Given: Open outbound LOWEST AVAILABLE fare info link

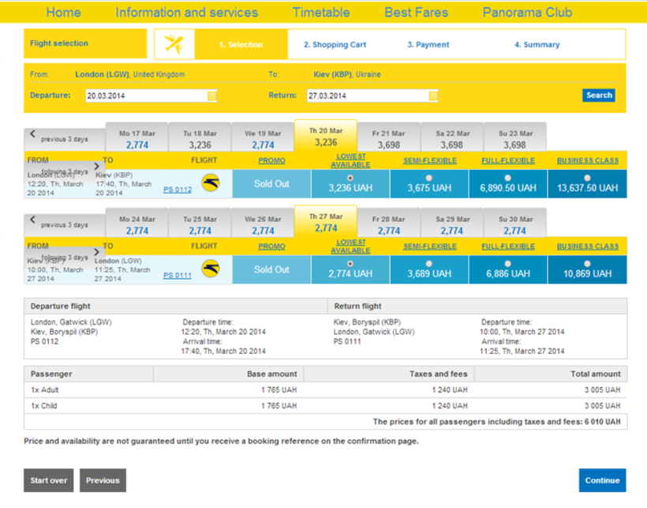Looking at the screenshot, I should click(350, 160).
